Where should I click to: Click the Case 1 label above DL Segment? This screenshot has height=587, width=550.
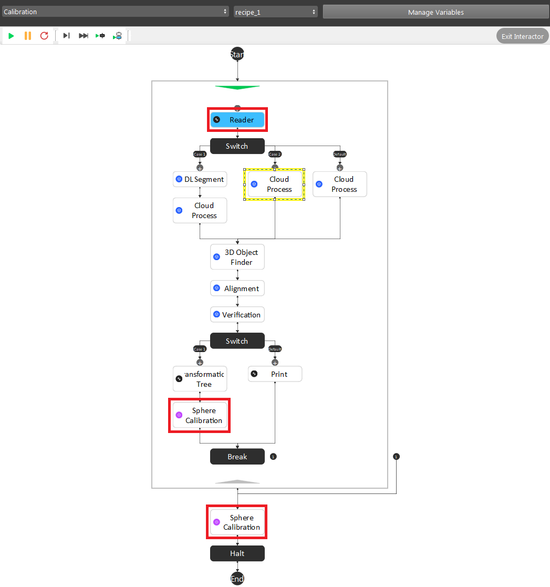click(200, 154)
